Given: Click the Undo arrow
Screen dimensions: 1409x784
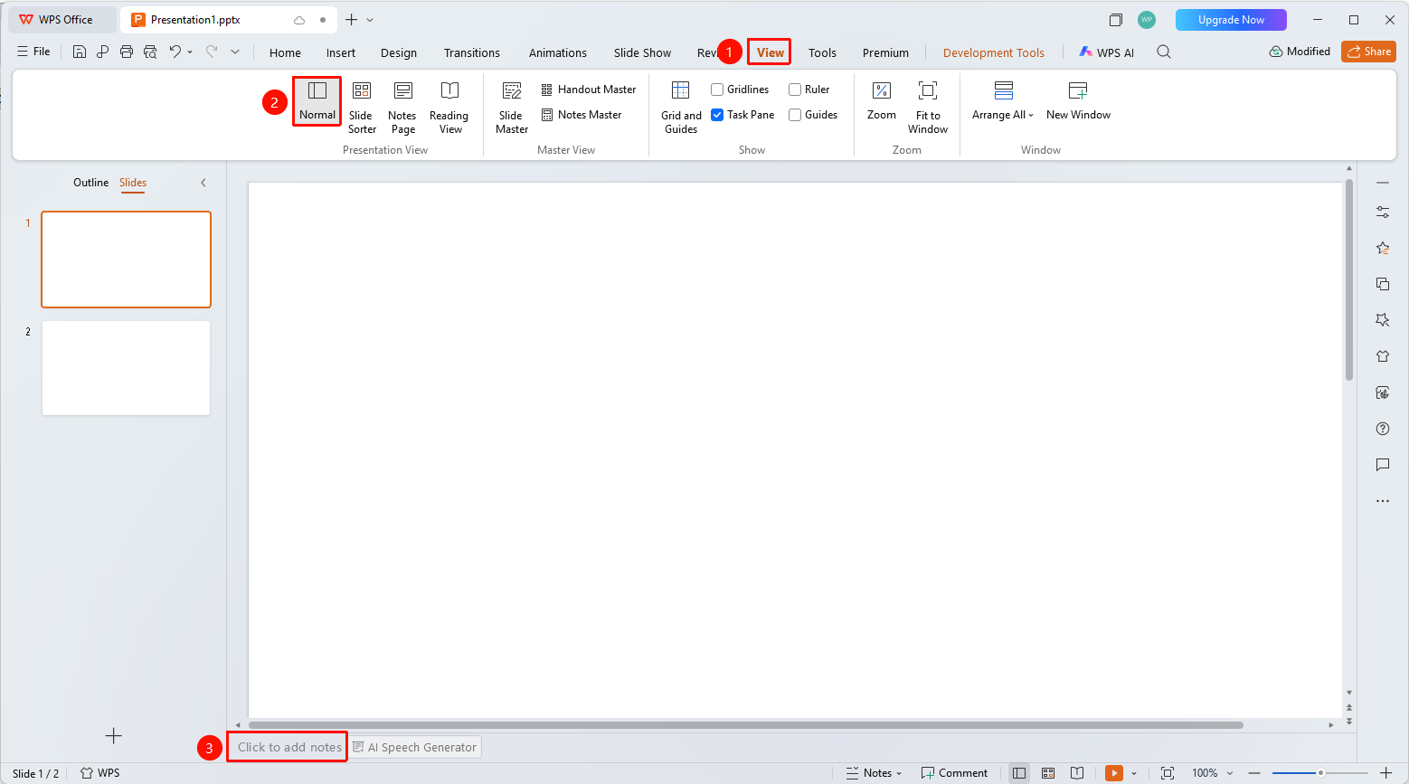Looking at the screenshot, I should [x=175, y=52].
